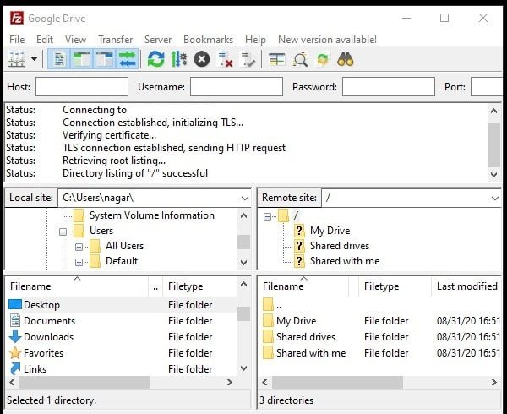Image resolution: width=507 pixels, height=414 pixels.
Task: Select Shared with me in remote list
Action: [x=380, y=353]
